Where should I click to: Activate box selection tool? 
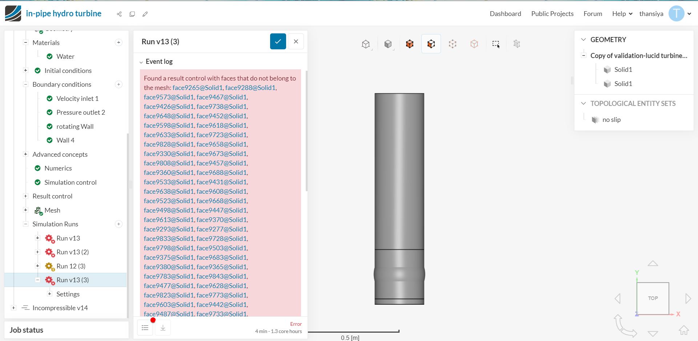496,44
